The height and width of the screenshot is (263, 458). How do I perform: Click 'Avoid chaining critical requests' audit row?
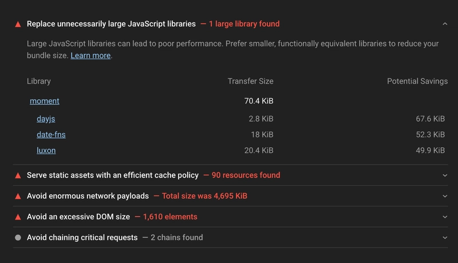pos(82,237)
